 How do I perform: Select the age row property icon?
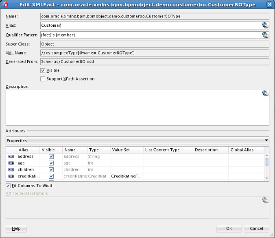click(x=11, y=163)
